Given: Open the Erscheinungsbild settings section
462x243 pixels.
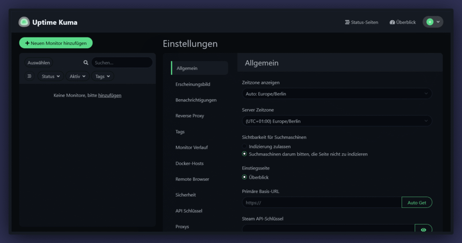Looking at the screenshot, I should (193, 84).
